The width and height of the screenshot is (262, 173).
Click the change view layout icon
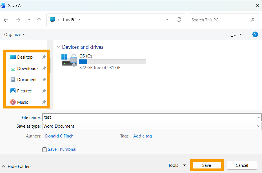pyautogui.click(x=233, y=34)
